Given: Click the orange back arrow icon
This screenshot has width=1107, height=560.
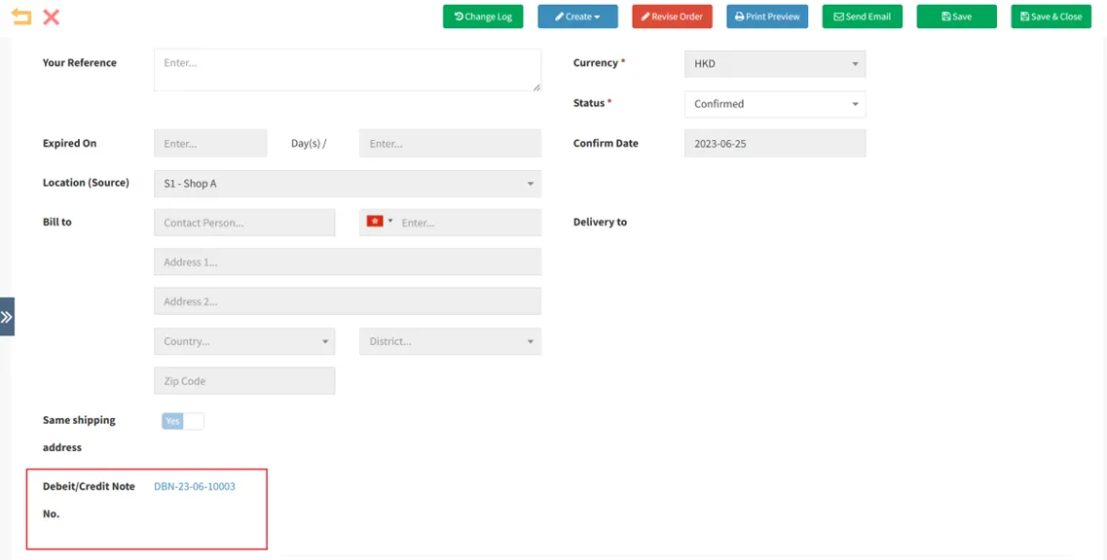Looking at the screenshot, I should 21,17.
